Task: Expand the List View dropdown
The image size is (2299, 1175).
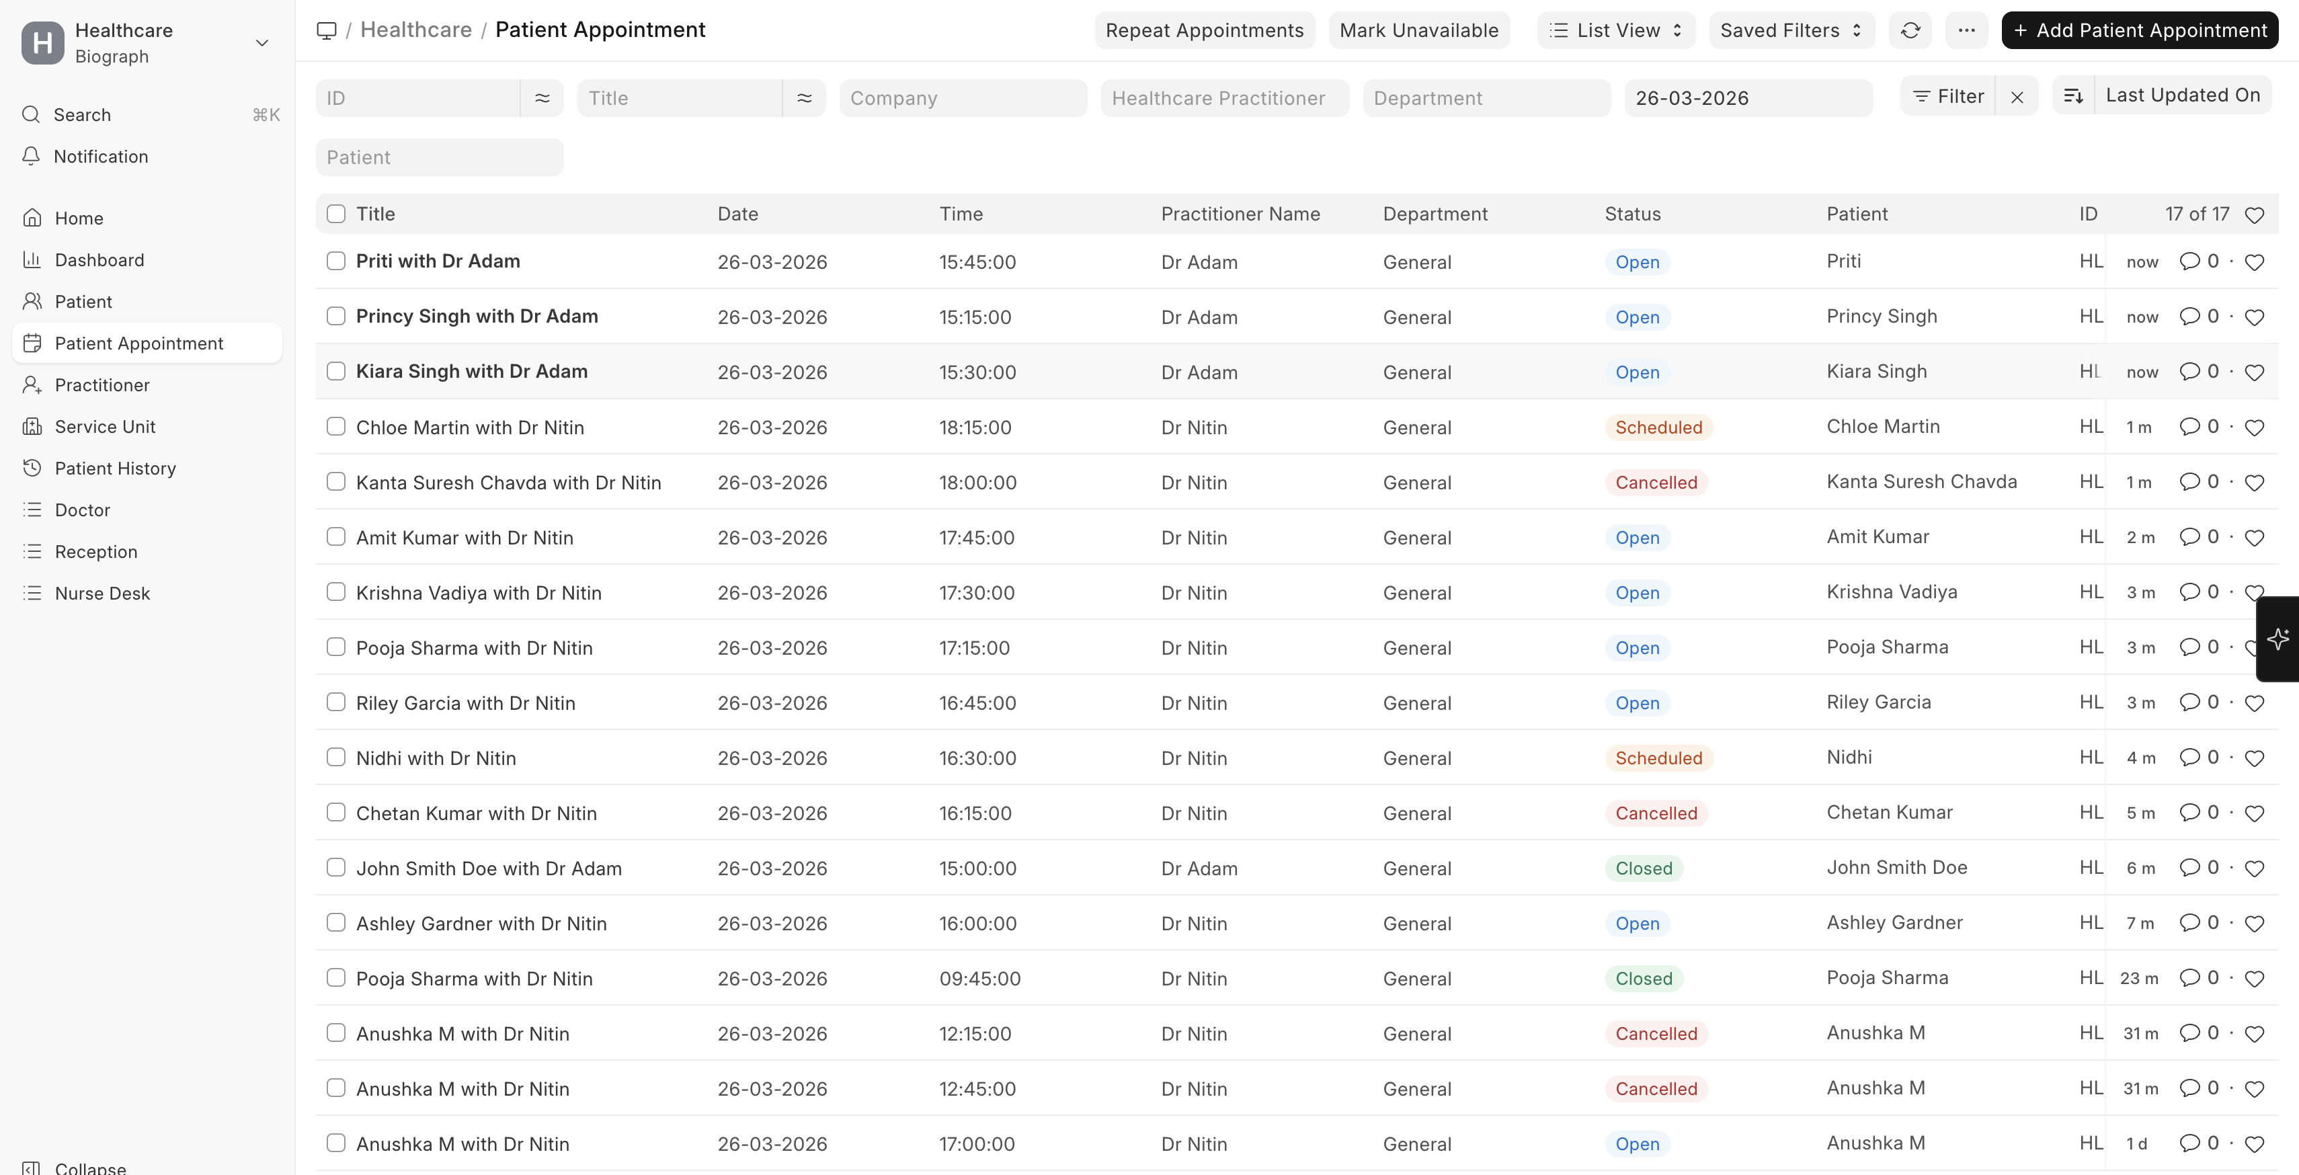Action: tap(1615, 30)
